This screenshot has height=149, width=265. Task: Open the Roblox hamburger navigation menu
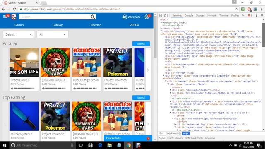[x=5, y=17]
